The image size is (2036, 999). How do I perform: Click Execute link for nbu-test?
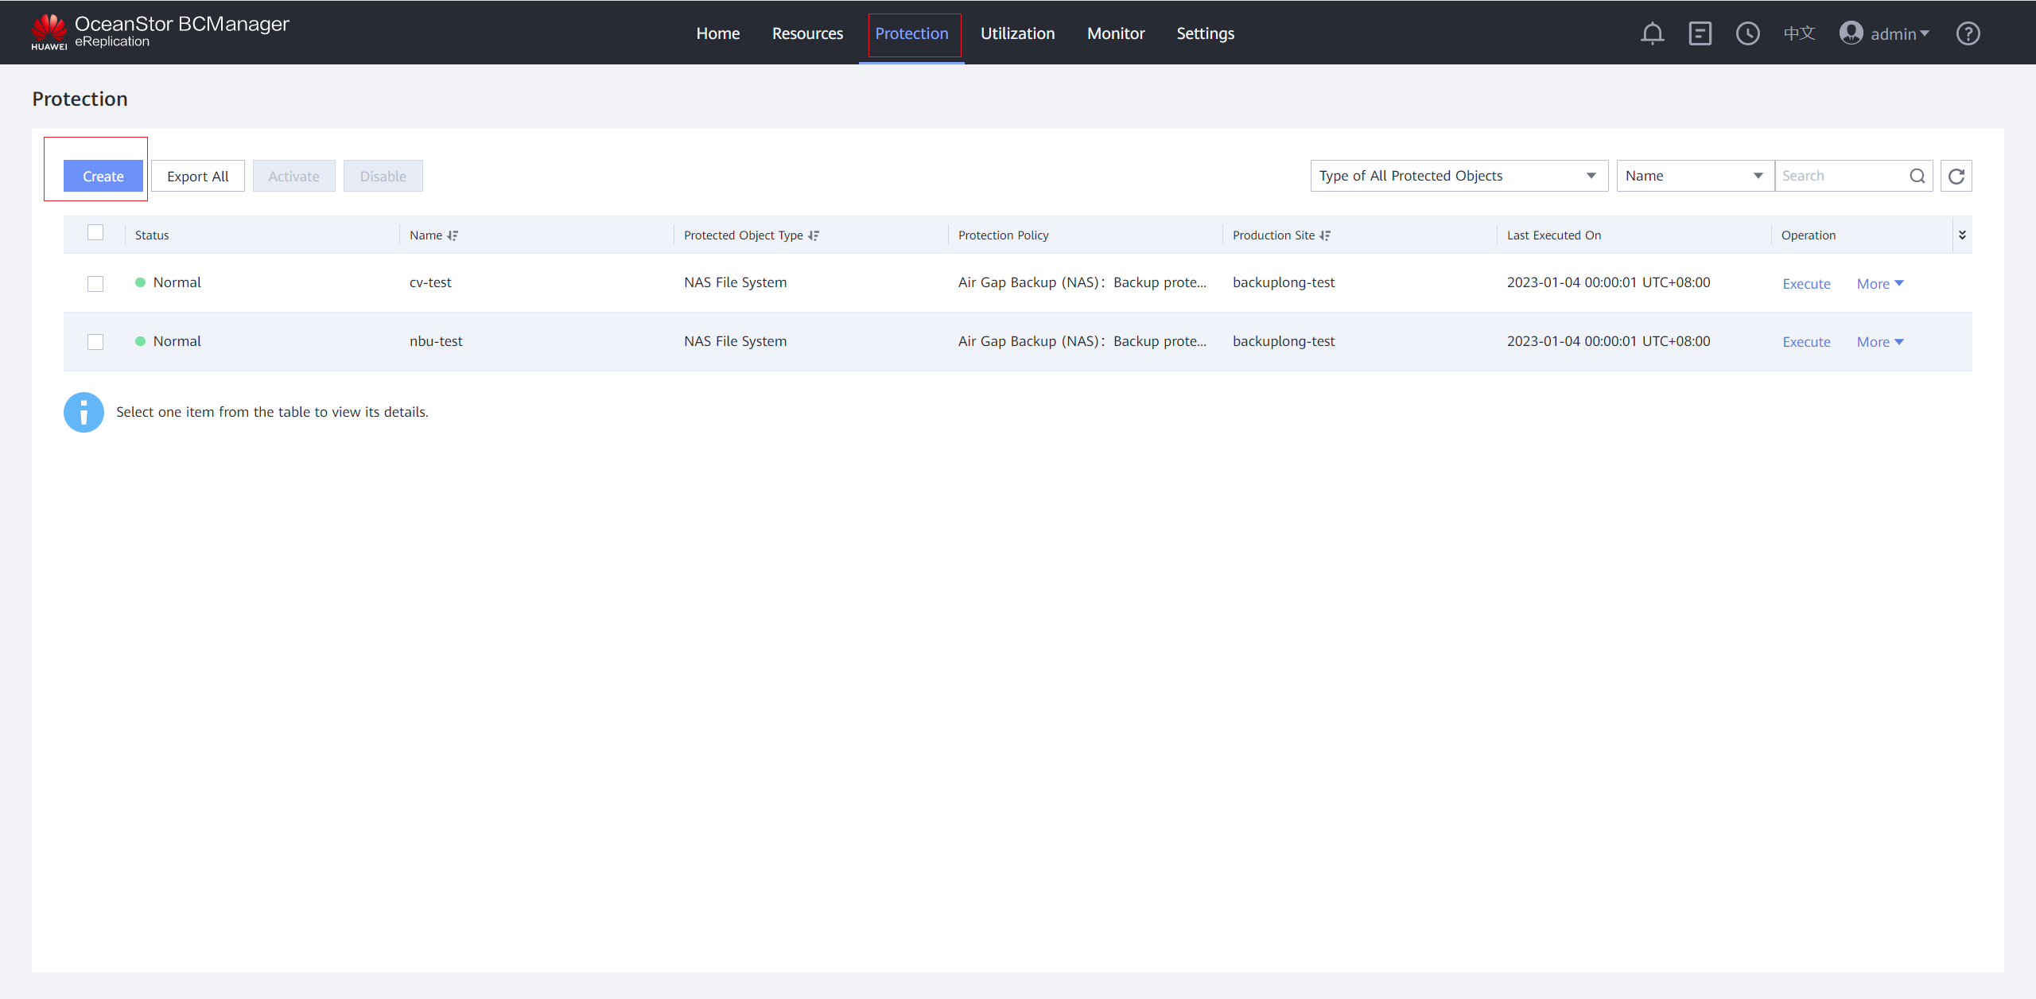click(x=1806, y=342)
